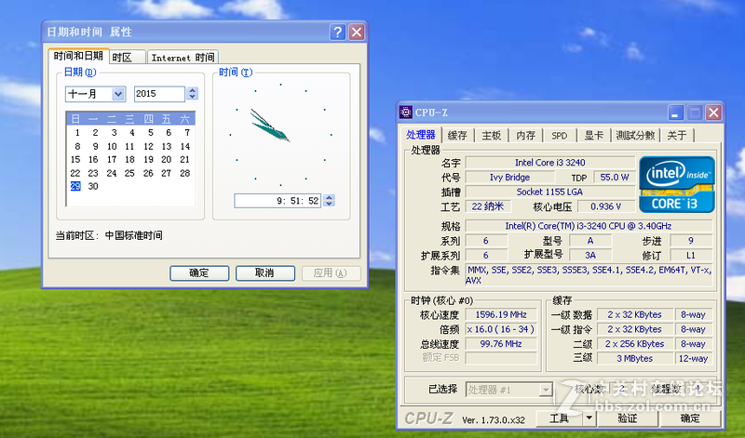This screenshot has width=745, height=438.
Task: Close the CPU-Z window
Action: (713, 113)
